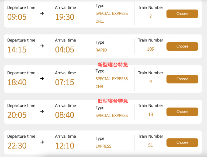207x157 pixels.
Task: Click the 07:15 arrival time
Action: (64, 82)
